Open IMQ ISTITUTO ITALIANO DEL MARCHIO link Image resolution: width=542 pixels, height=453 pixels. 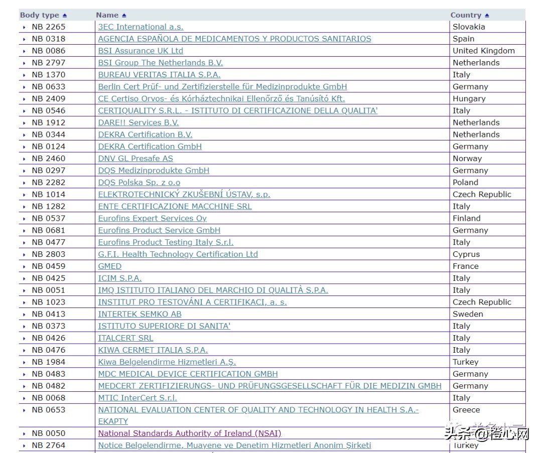coord(213,290)
